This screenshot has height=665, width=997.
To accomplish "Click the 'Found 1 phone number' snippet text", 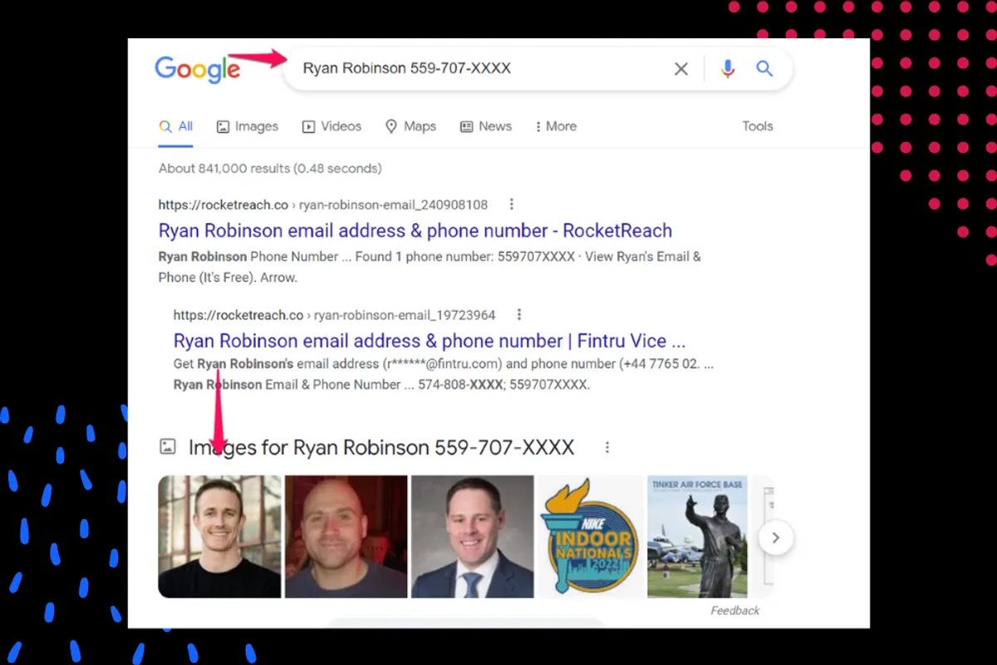I will pyautogui.click(x=424, y=257).
